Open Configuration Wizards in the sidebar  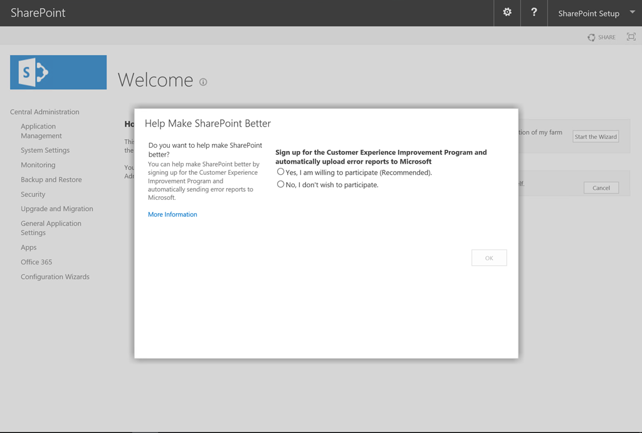pyautogui.click(x=55, y=277)
